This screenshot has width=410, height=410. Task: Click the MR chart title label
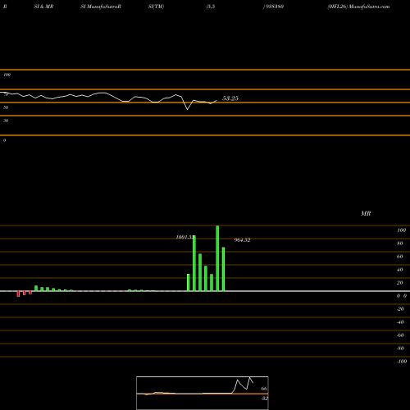tap(366, 213)
